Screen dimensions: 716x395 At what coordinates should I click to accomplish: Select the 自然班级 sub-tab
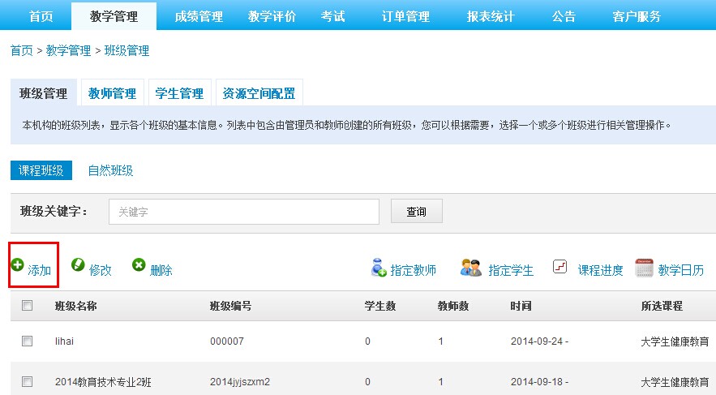click(x=110, y=170)
